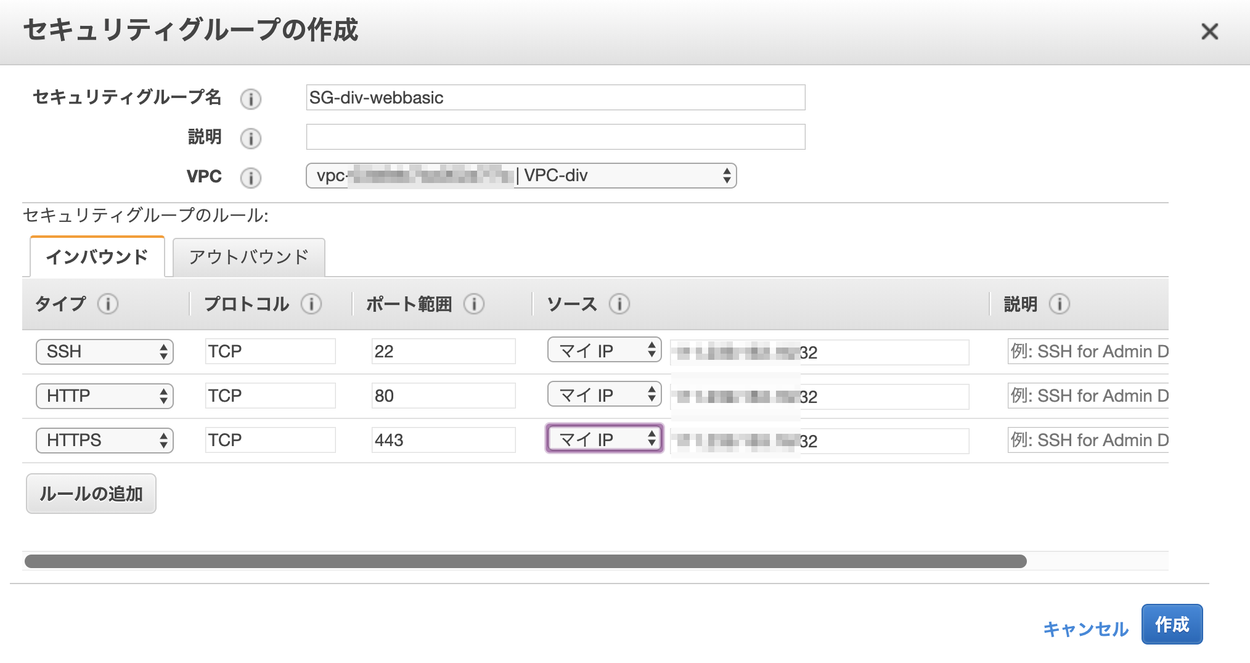Screen dimensions: 1250x663
Task: Click the TCP protocol field in SSH row
Action: tap(271, 352)
